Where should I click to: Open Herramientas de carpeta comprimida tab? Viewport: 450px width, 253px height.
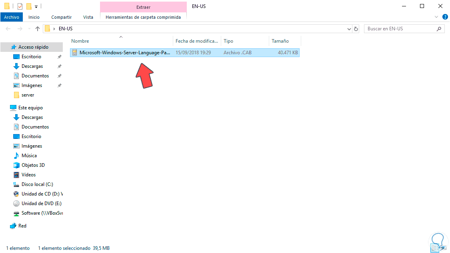pos(143,17)
